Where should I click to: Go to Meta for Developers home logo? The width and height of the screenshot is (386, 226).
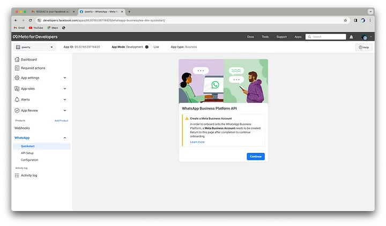[x=35, y=37]
